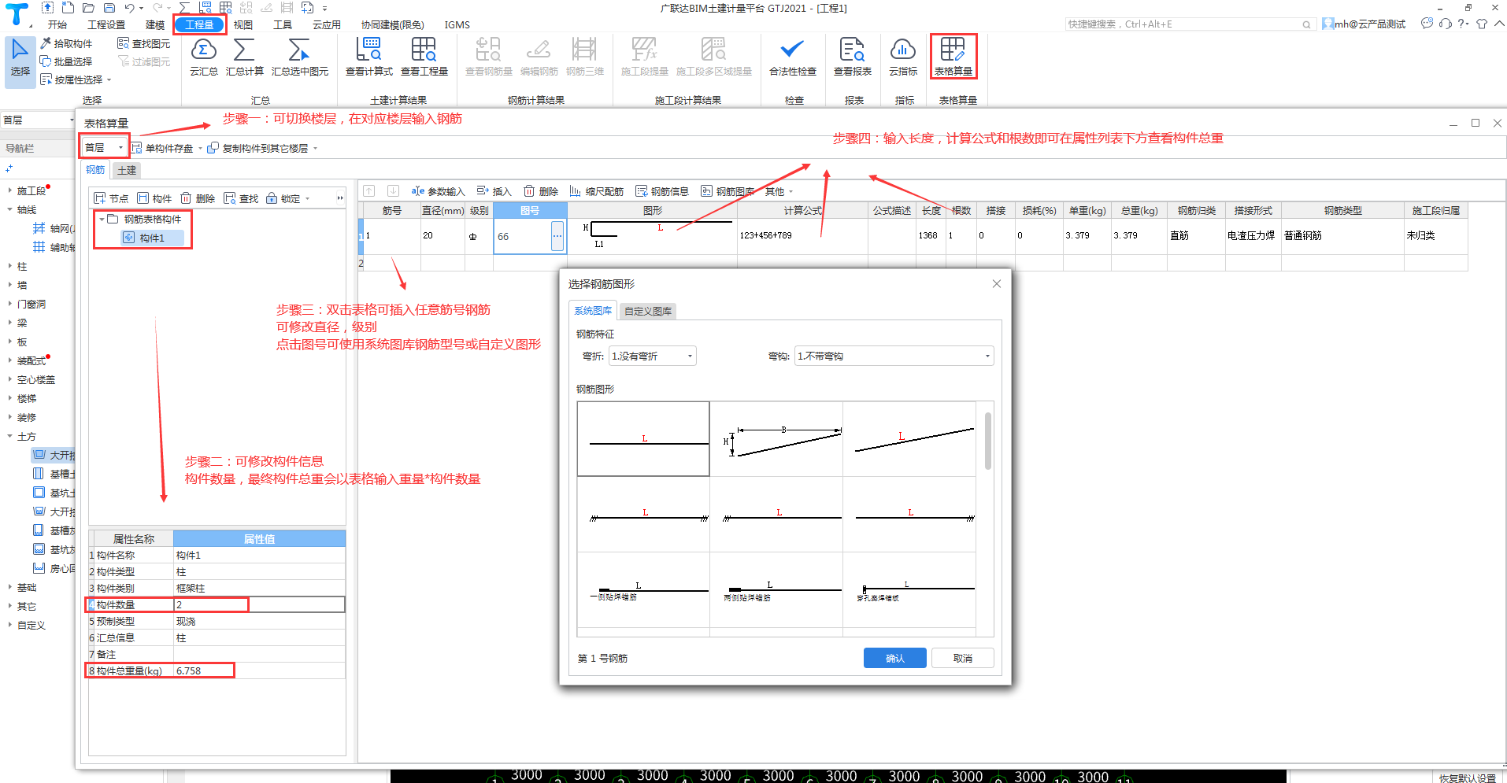Click 查找 in component tree toolbar
The height and width of the screenshot is (783, 1507).
[241, 198]
